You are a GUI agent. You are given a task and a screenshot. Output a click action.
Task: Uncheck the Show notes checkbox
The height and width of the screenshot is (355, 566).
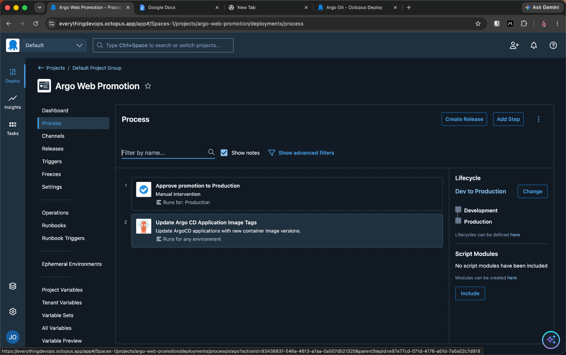(x=224, y=153)
